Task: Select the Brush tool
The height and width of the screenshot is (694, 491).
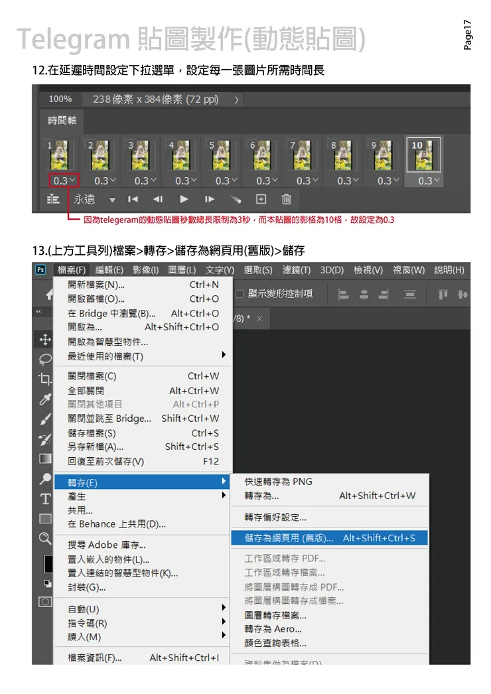Action: coord(44,419)
